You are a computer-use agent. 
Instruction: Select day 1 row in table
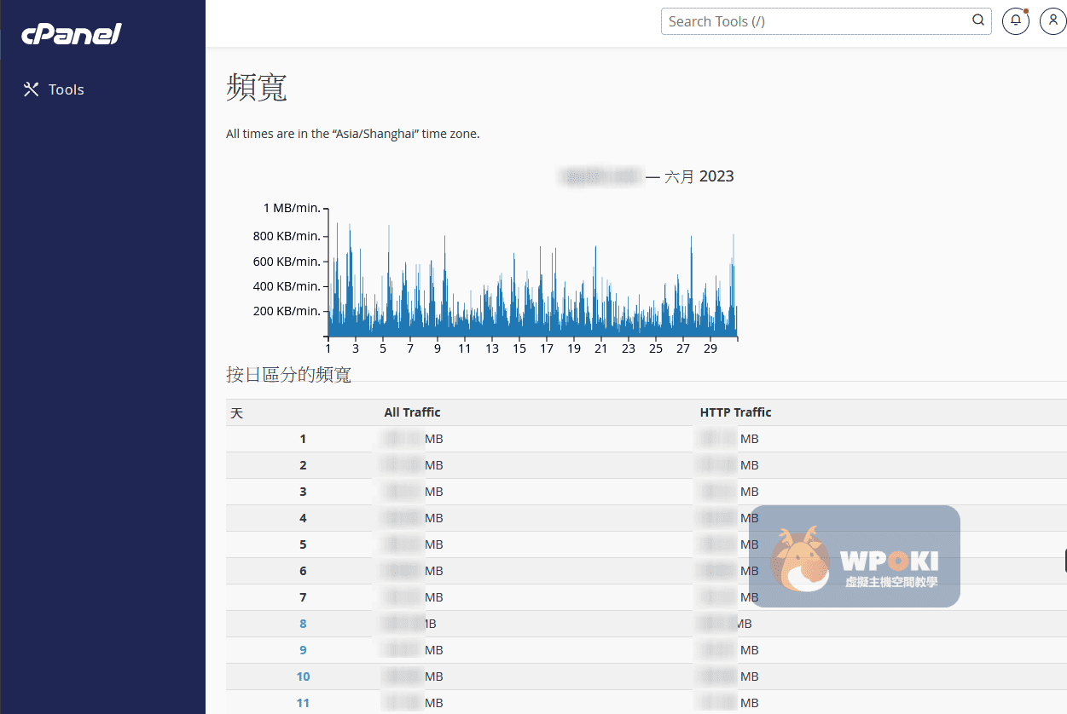tap(303, 439)
